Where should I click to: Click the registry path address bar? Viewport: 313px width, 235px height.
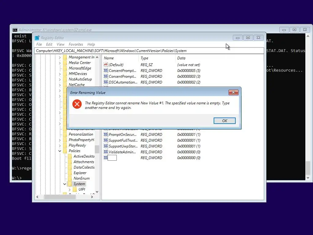pos(149,51)
